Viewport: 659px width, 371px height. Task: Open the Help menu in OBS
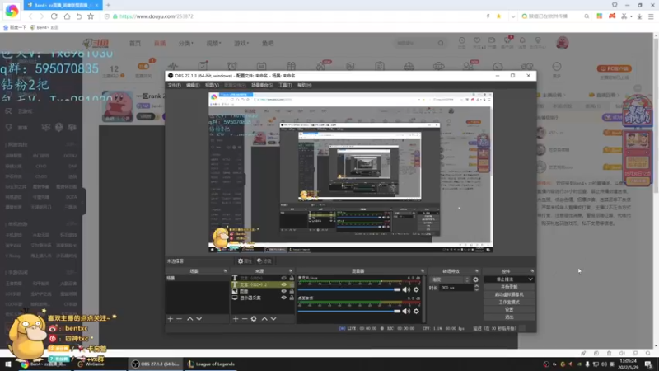click(304, 85)
